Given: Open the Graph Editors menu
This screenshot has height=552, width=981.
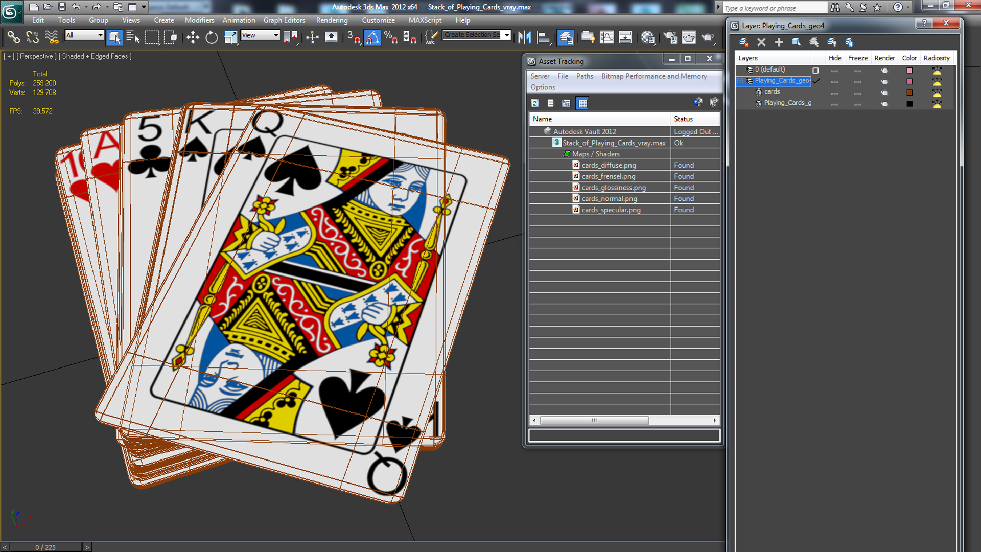Looking at the screenshot, I should pos(284,20).
